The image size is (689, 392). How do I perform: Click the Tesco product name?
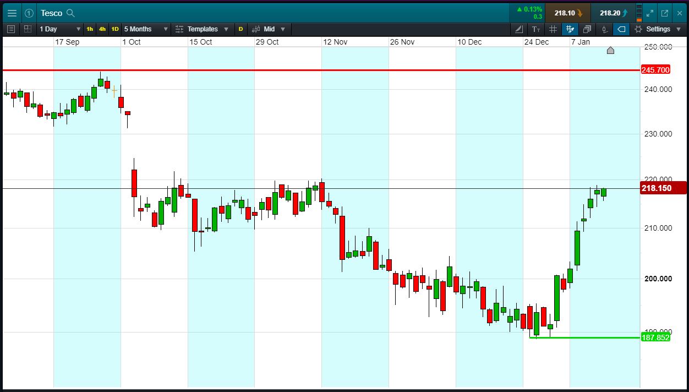[51, 13]
